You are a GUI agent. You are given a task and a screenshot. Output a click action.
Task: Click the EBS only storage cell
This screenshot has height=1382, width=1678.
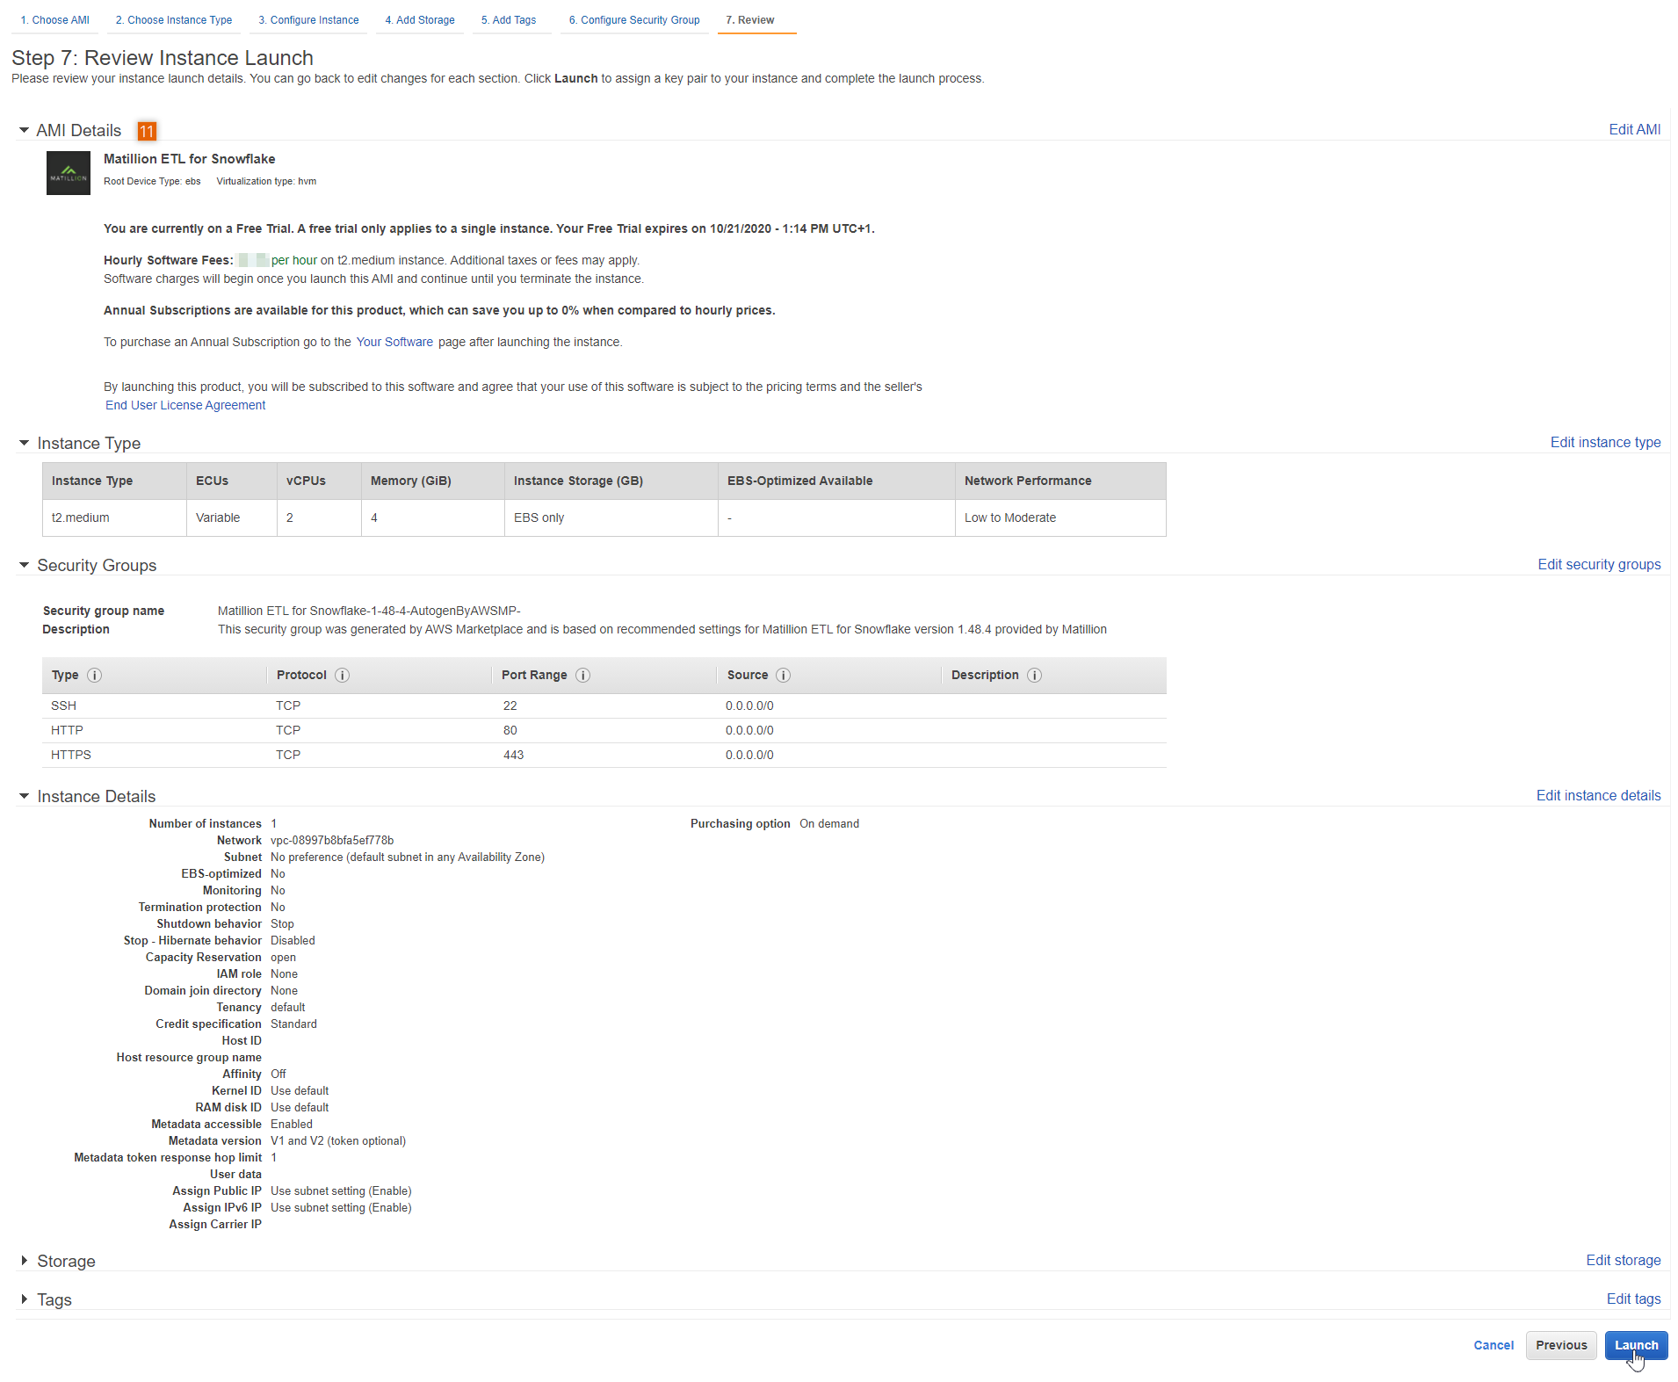[x=611, y=517]
